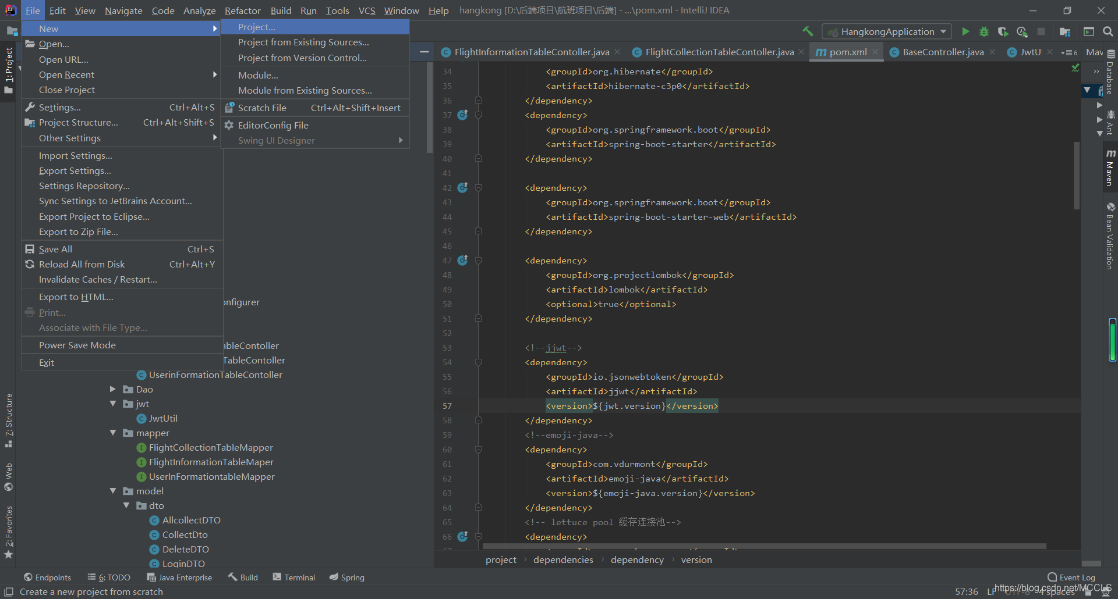Collapse the model folder
Screen dimensions: 1118x599
pyautogui.click(x=113, y=491)
